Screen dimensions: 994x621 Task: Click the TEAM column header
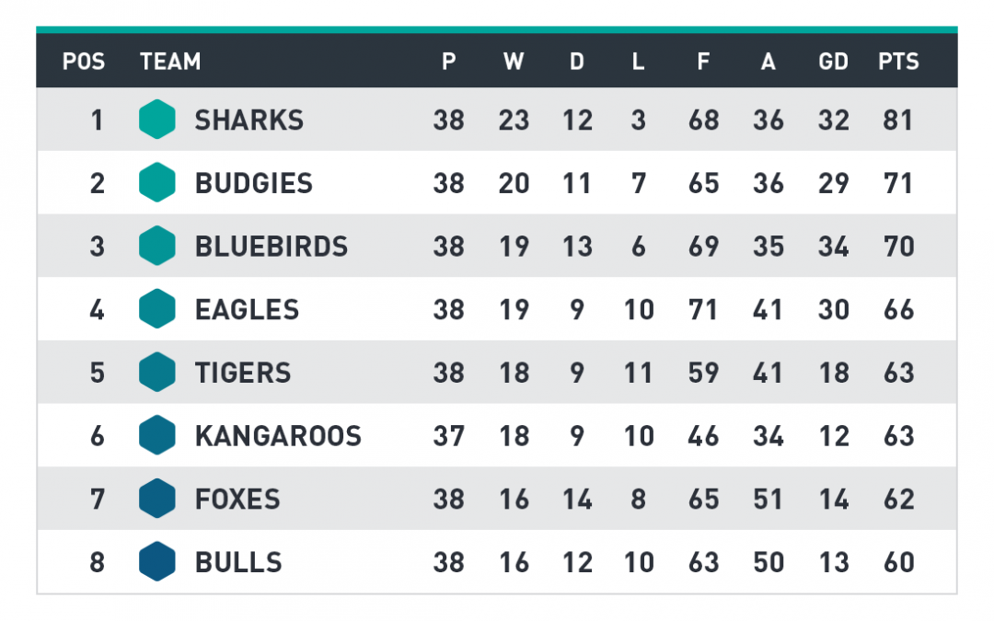coord(170,62)
